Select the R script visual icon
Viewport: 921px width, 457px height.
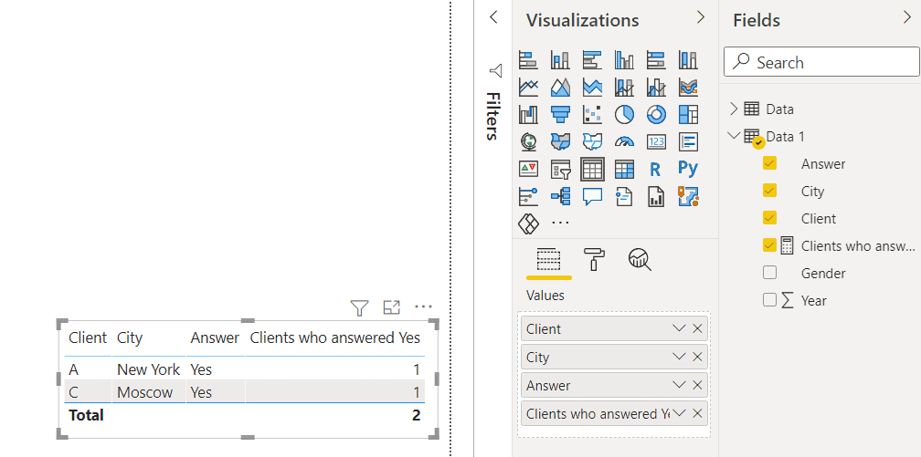655,170
